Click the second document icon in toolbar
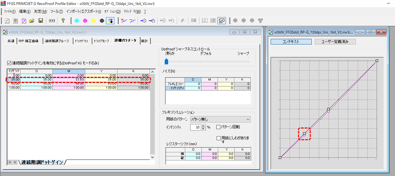This screenshot has width=395, height=176. pyautogui.click(x=15, y=21)
